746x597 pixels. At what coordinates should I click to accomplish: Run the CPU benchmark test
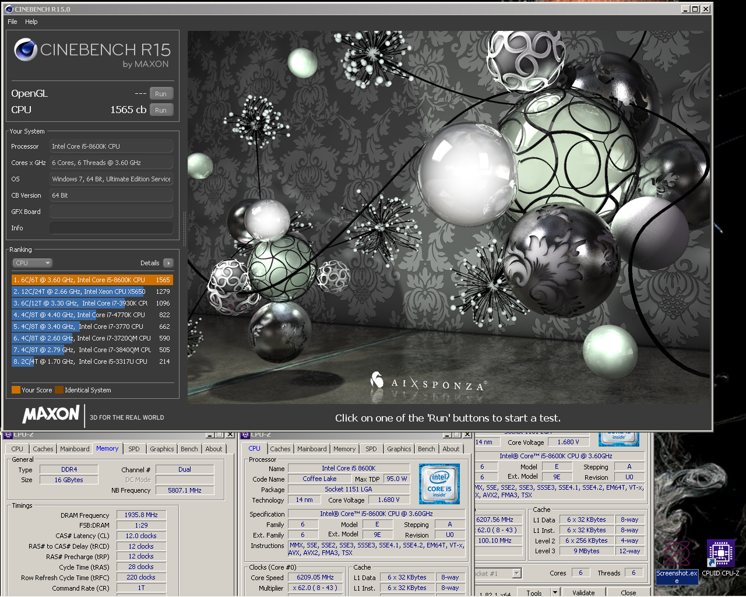coord(161,110)
